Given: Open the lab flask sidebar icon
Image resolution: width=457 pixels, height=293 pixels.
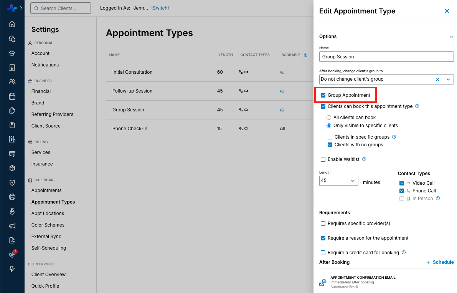Looking at the screenshot, I should click(12, 211).
